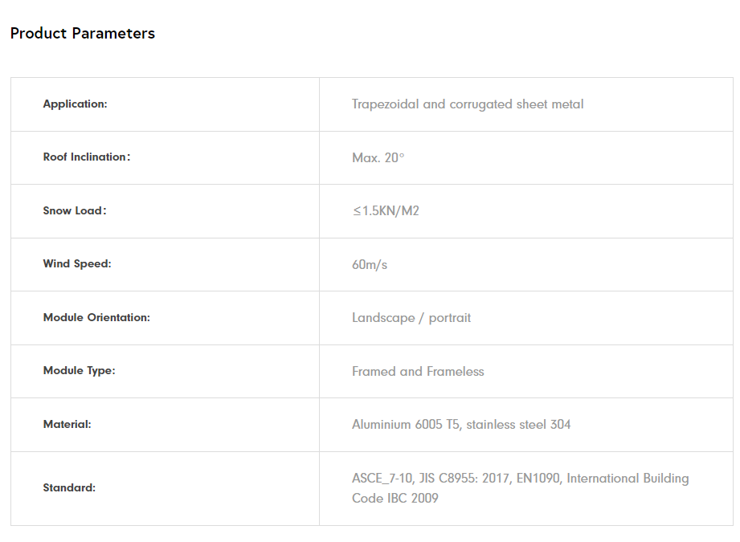The image size is (740, 542).
Task: Click the word Landscape in orientation value
Action: tap(383, 318)
